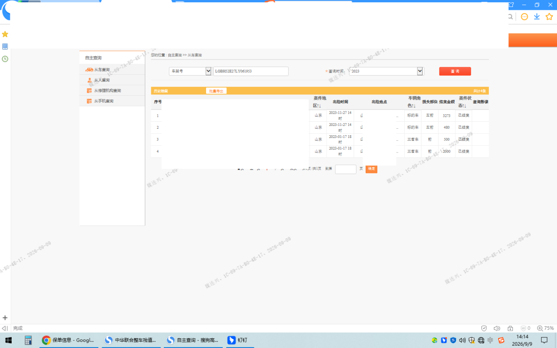Open the 2023 query year dropdown
The image size is (557, 348).
click(x=387, y=71)
